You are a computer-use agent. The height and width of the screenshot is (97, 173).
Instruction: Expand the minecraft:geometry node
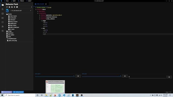[40, 15]
